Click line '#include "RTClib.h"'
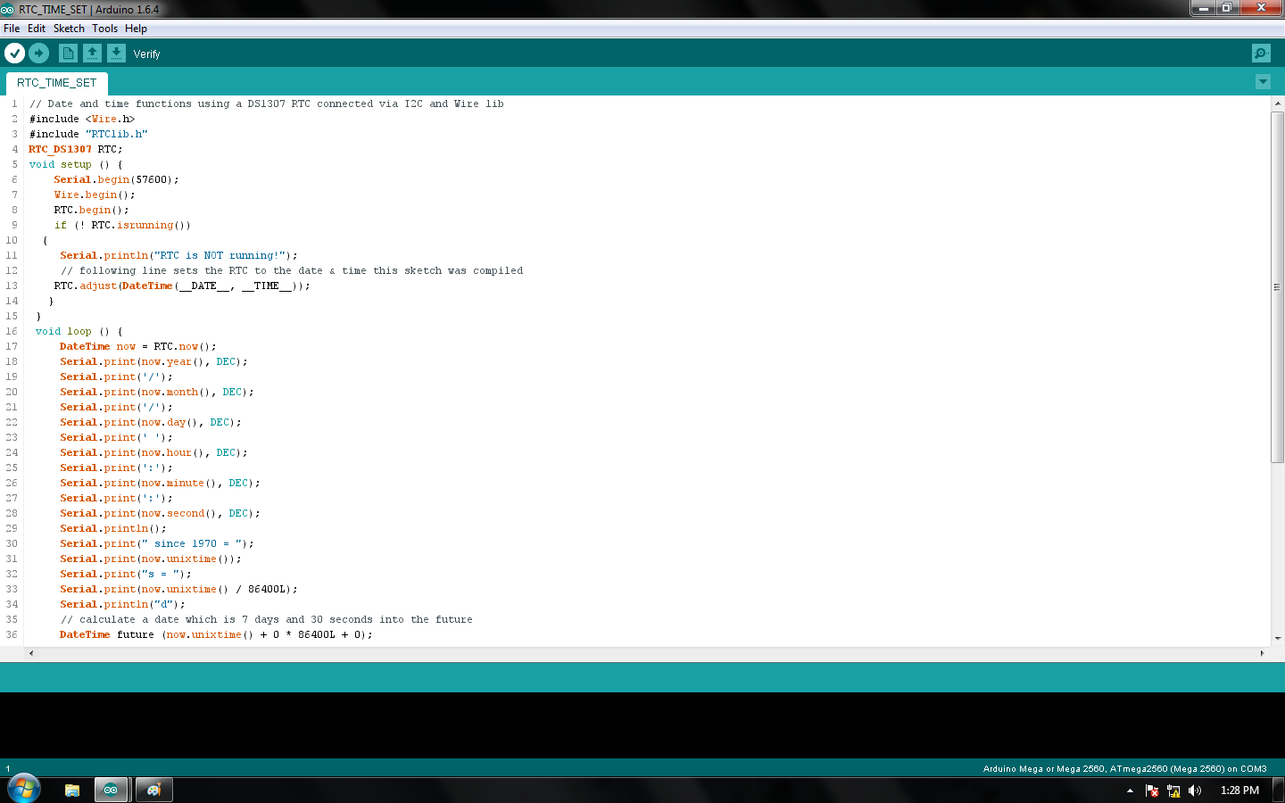1285x803 pixels. 88,134
